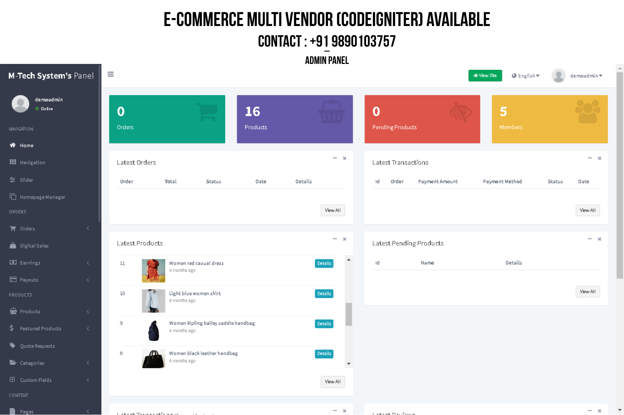
Task: Click the Latest Products list scrollbar thumb
Action: (x=349, y=314)
